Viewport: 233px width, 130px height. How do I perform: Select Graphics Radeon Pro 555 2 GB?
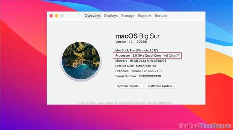coord(138,71)
